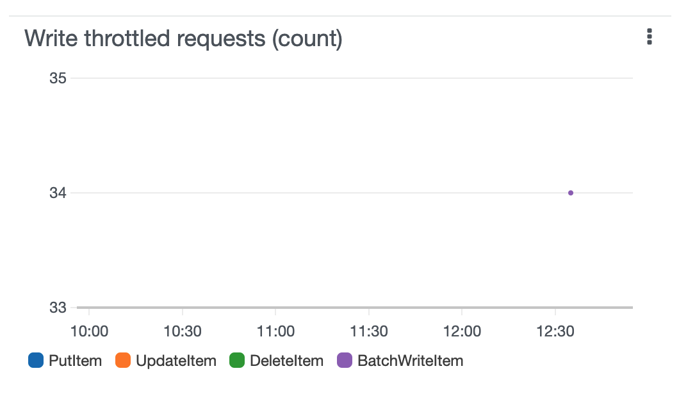The height and width of the screenshot is (405, 679).
Task: Click the orange UpdateItem legend swatch
Action: (123, 360)
